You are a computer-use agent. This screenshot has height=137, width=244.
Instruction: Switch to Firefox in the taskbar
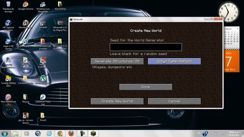click(x=71, y=134)
